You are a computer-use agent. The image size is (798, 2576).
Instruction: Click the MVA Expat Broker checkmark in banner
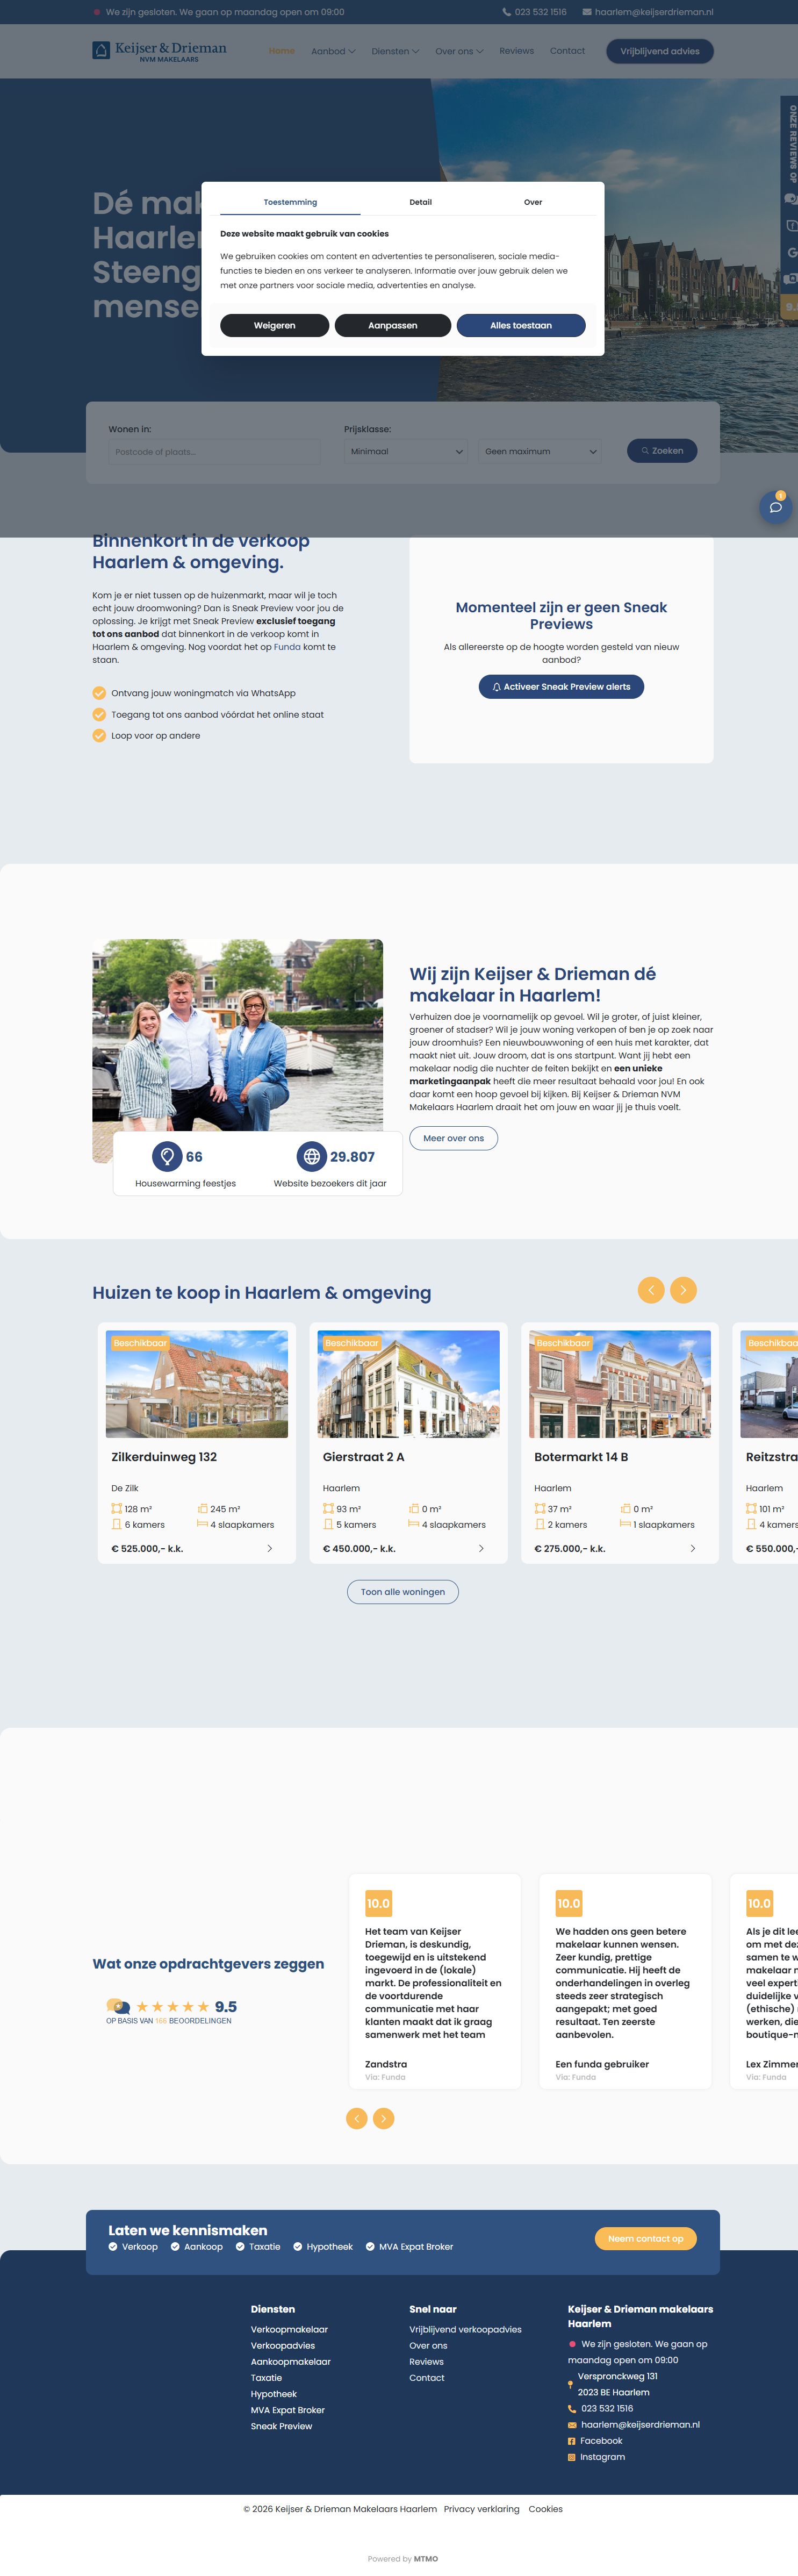coord(370,2247)
